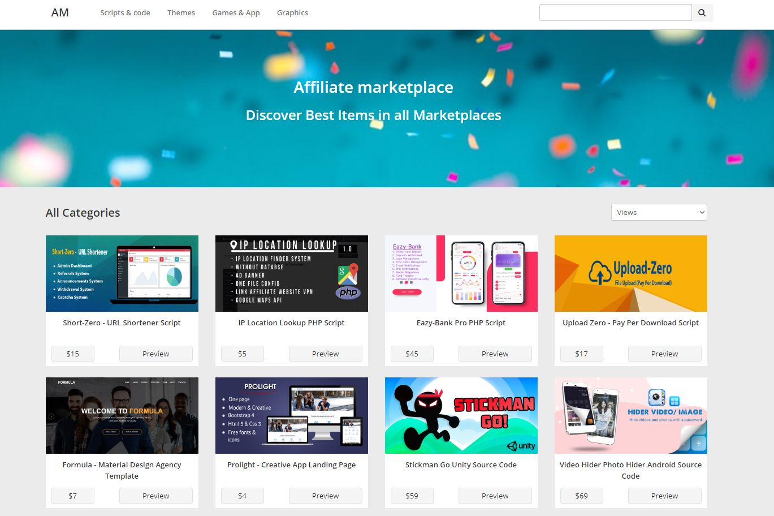Screen dimensions: 774x516
Task: Open the Scripts & code menu
Action: click(x=125, y=12)
